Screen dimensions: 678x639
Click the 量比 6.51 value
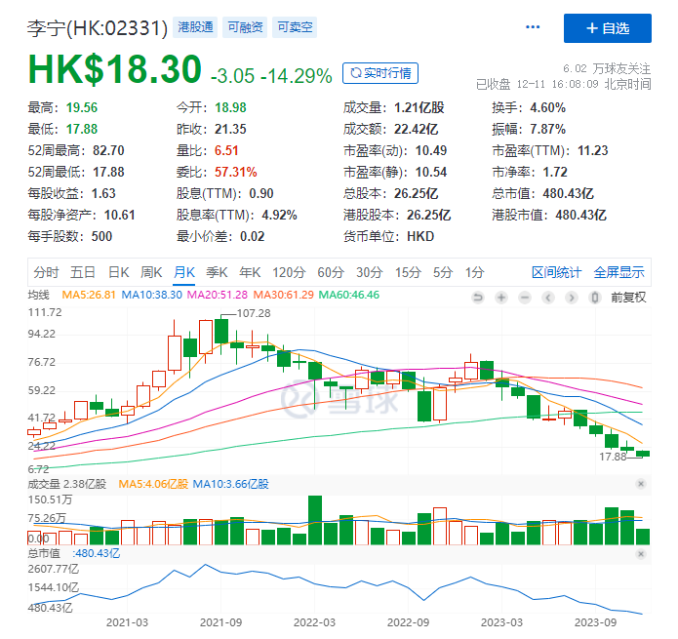tap(226, 150)
